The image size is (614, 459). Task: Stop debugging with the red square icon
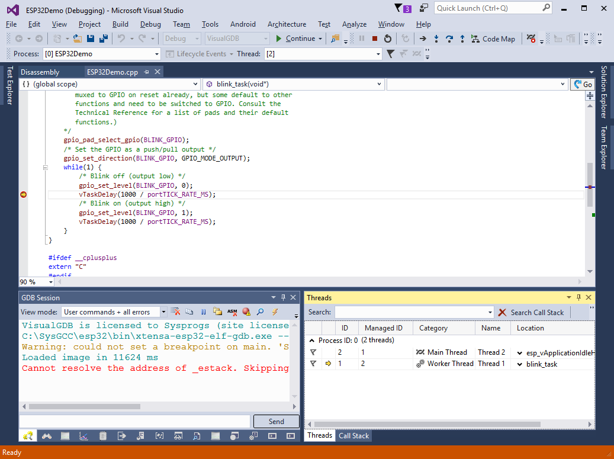(374, 38)
